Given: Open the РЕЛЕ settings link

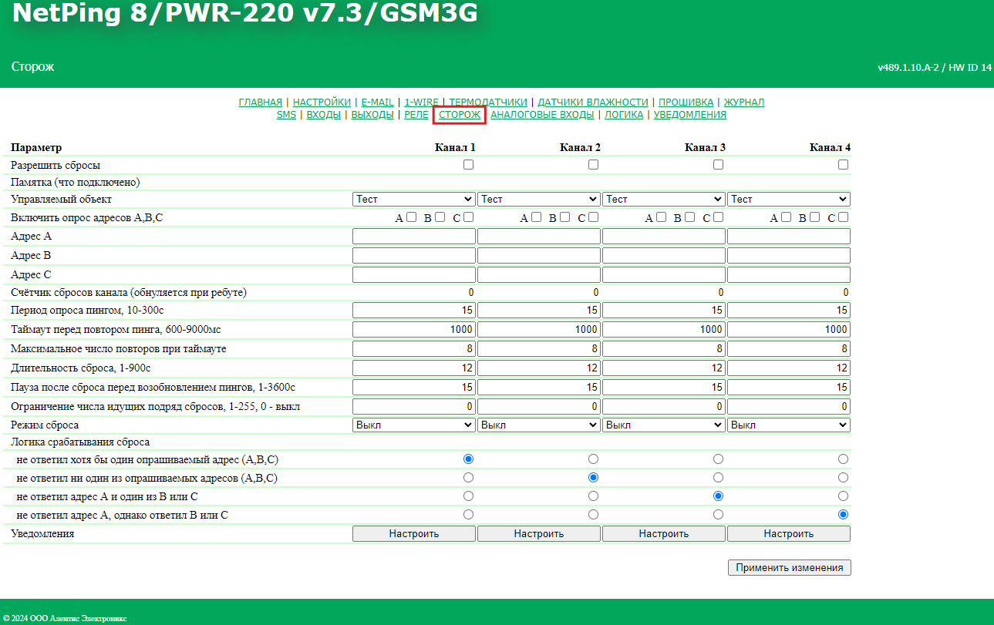Looking at the screenshot, I should click(416, 115).
